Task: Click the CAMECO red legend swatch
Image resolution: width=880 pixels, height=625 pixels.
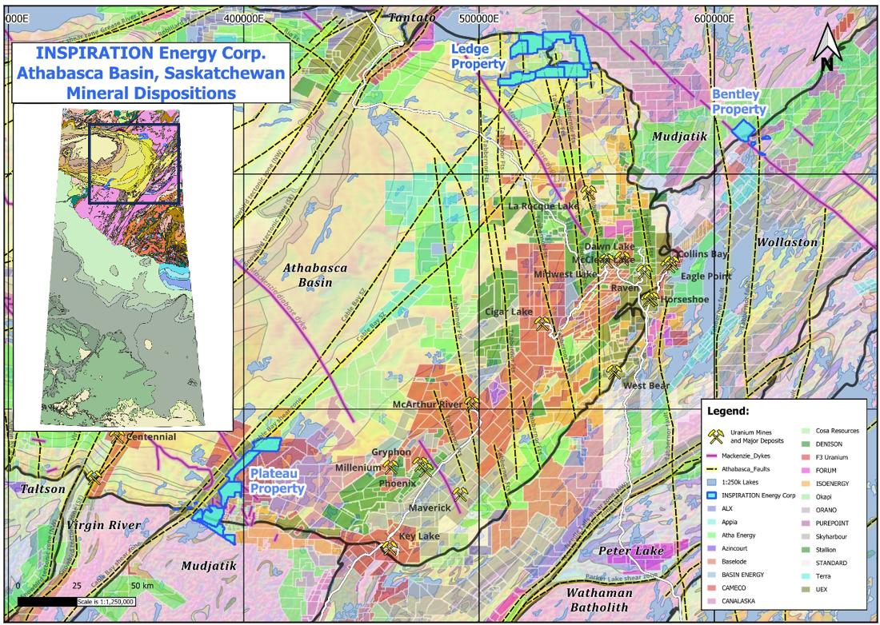Action: pos(712,588)
